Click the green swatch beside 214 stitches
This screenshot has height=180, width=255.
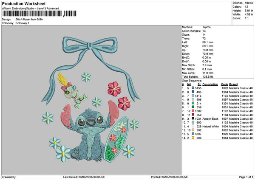[193, 103]
